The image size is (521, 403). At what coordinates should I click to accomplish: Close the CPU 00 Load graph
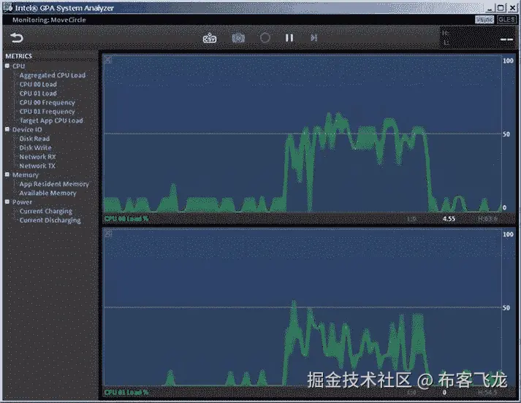click(x=108, y=60)
